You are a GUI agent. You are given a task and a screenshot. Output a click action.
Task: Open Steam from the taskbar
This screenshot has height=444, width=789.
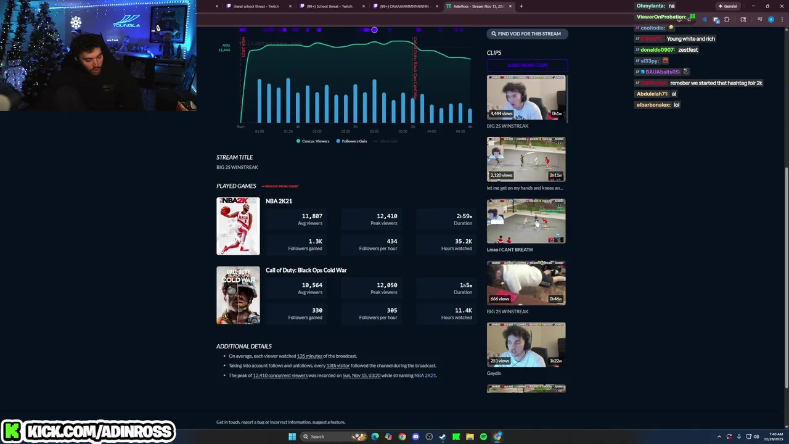point(443,437)
